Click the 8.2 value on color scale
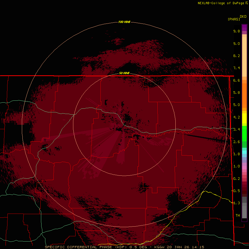This screenshot has width=249, height=249. point(237,56)
